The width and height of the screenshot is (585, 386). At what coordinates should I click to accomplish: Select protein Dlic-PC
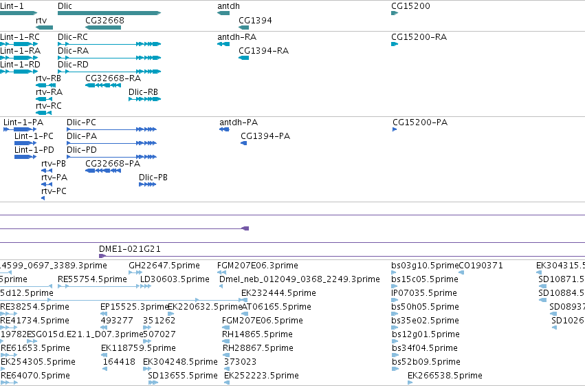coord(111,129)
